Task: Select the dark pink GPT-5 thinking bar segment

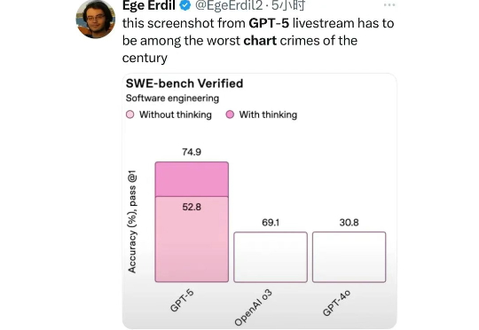Action: [192, 179]
